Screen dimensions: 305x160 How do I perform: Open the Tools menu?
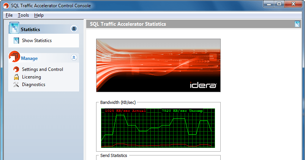[x=23, y=15]
